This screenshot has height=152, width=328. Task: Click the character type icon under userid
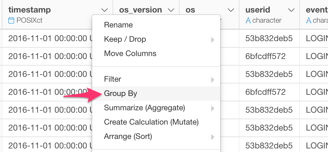248,20
